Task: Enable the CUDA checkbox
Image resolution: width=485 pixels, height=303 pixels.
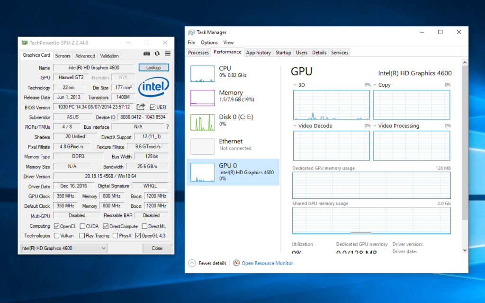Action: [82, 226]
